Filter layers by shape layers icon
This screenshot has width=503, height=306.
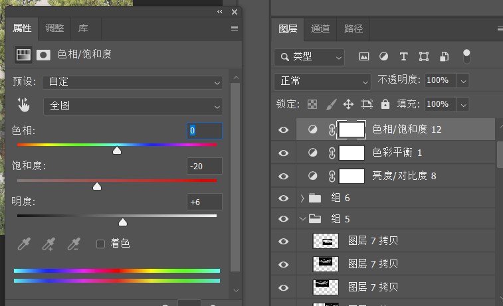(x=424, y=56)
